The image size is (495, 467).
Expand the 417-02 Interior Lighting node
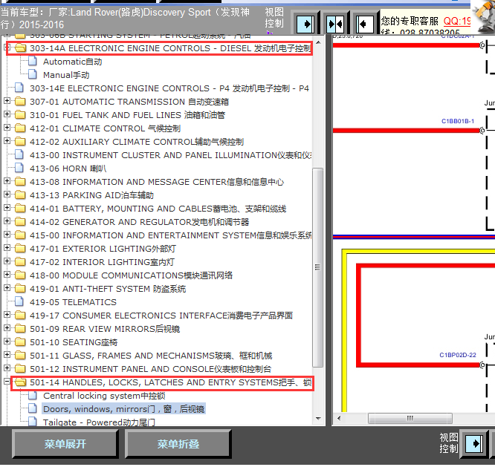tap(7, 261)
